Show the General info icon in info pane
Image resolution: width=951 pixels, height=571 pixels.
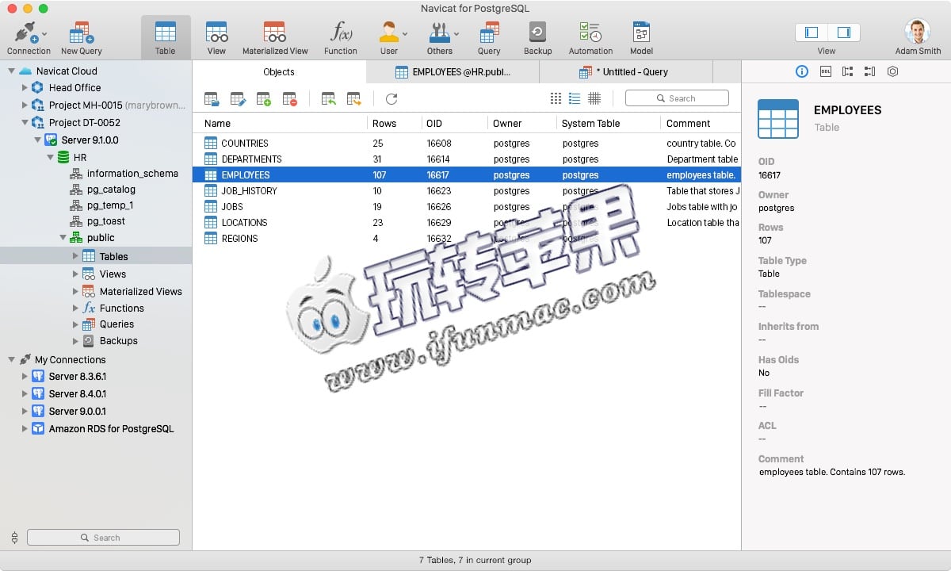pyautogui.click(x=802, y=71)
